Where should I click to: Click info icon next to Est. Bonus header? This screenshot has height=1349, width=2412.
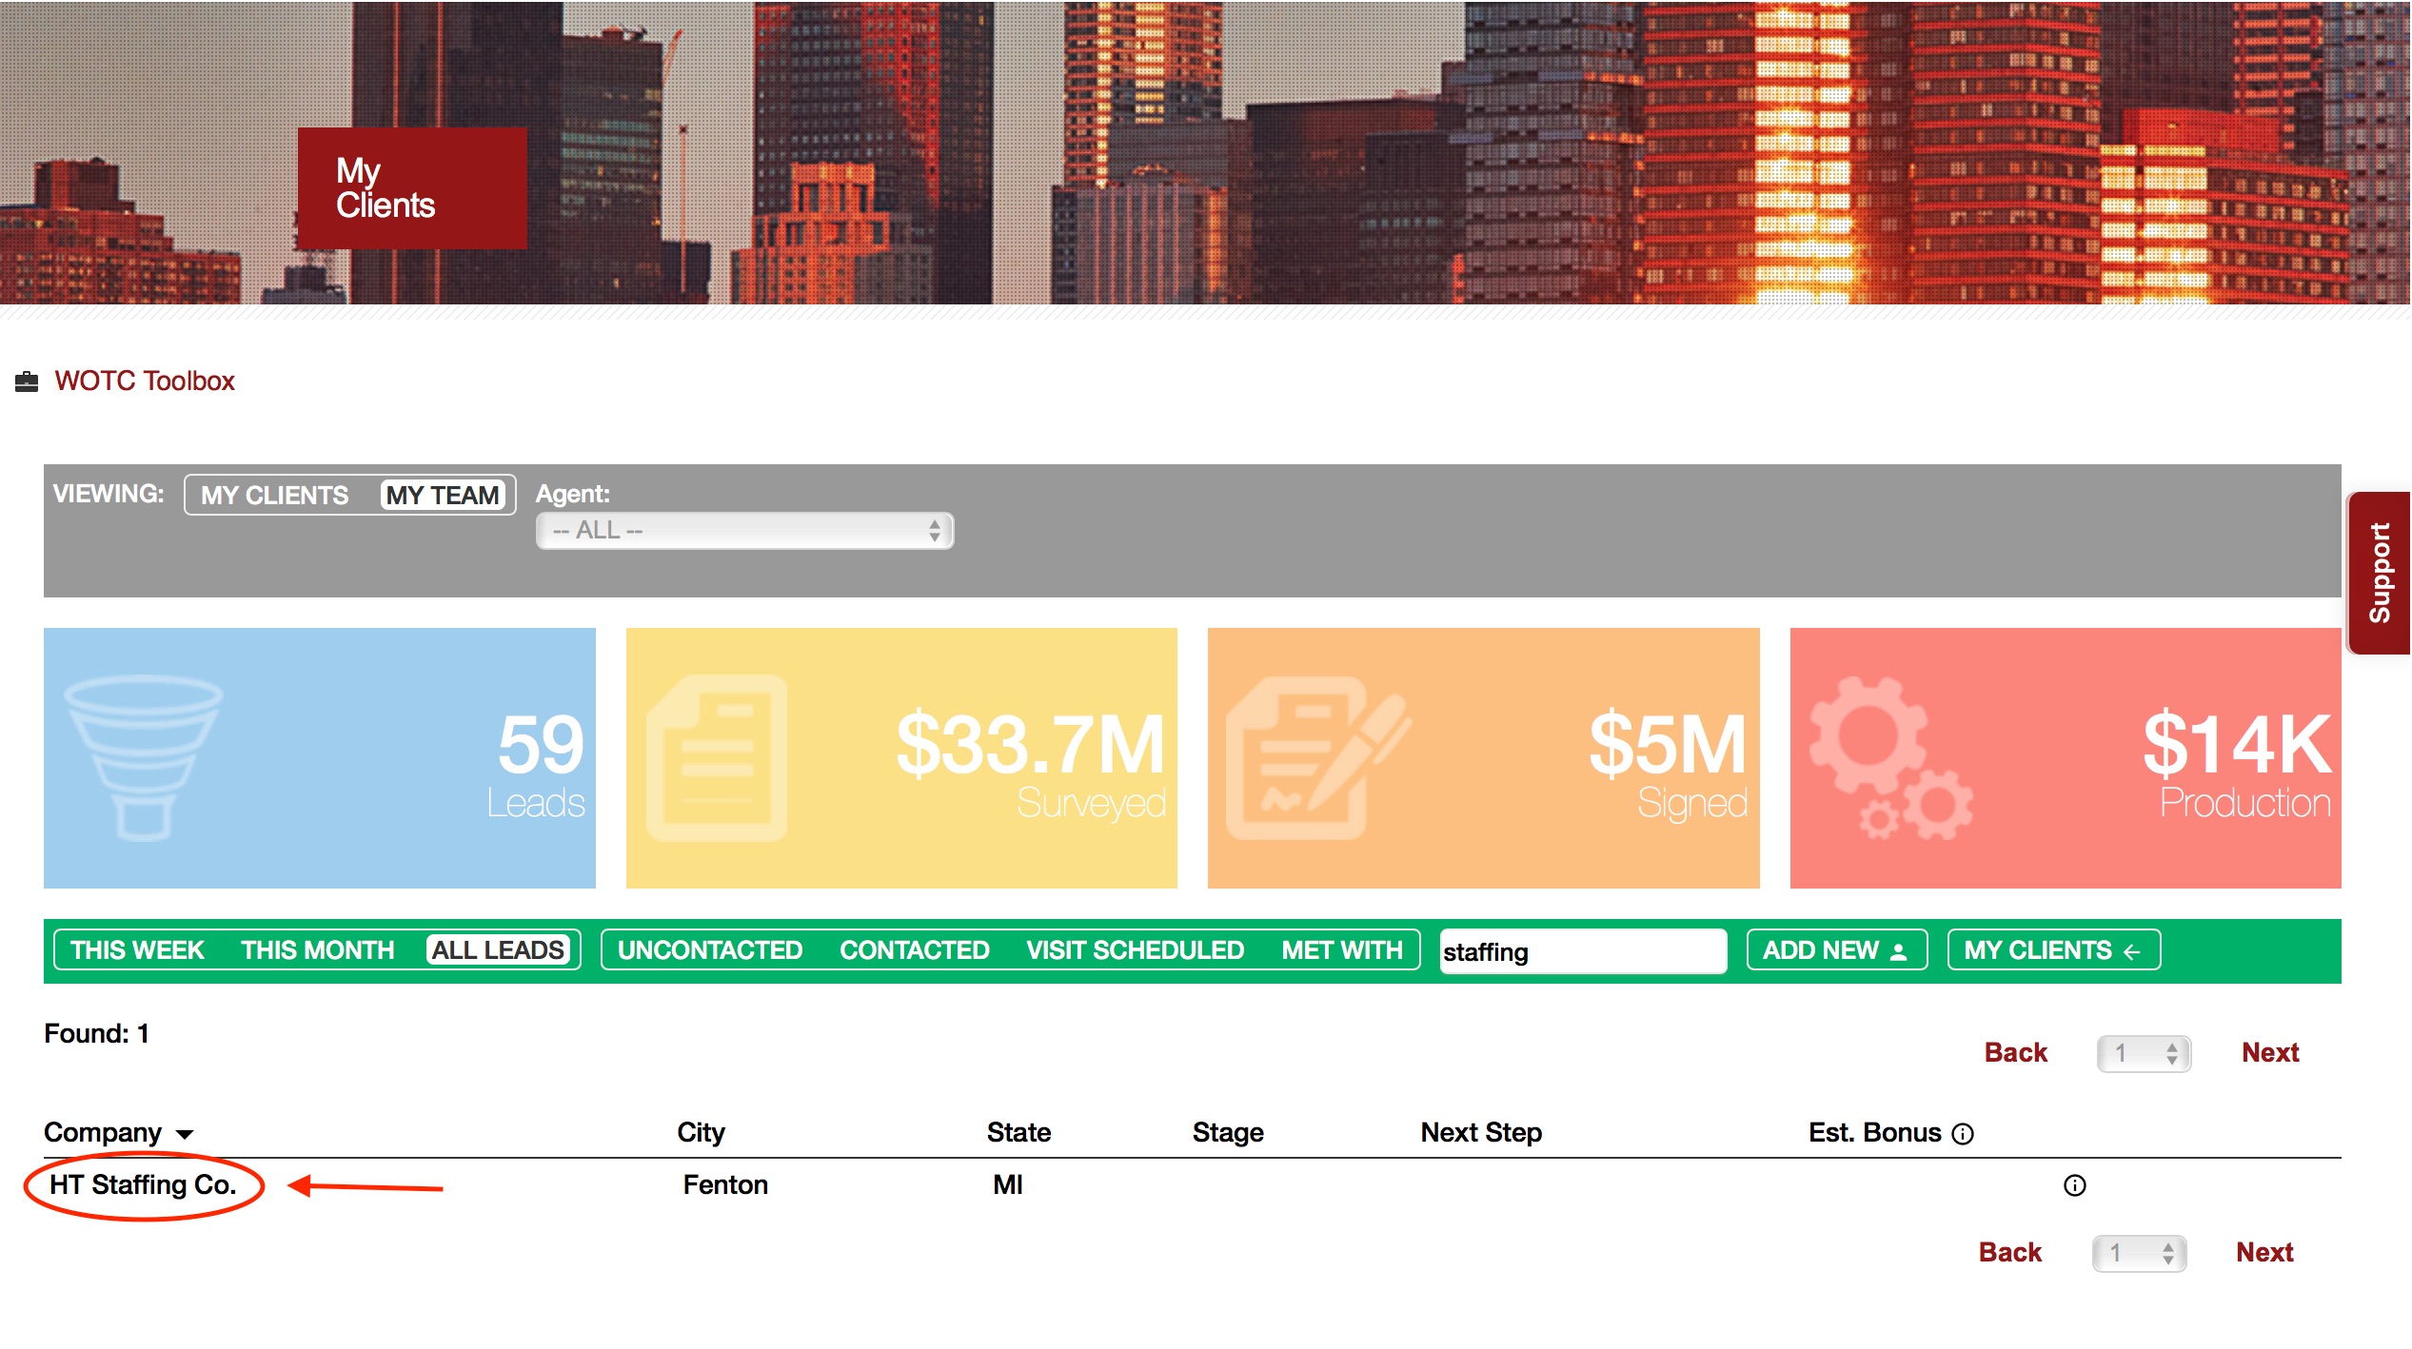click(1963, 1133)
